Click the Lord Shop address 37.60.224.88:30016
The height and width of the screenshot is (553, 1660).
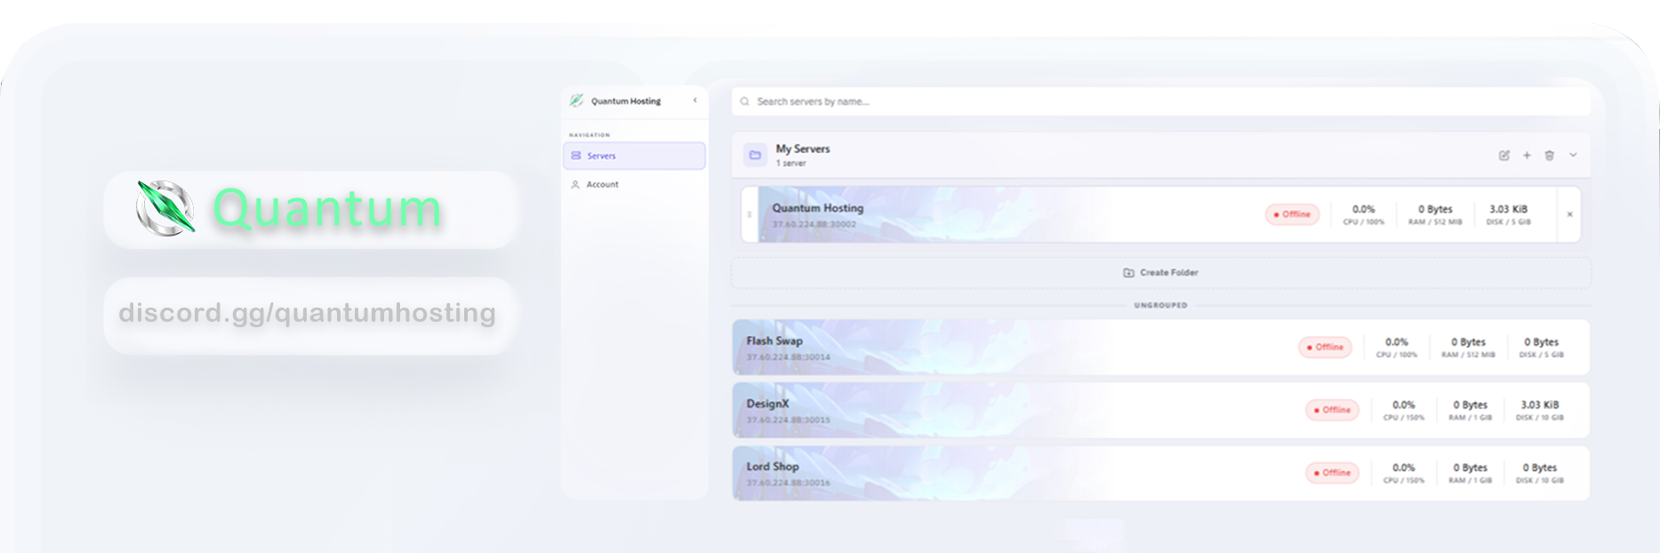[788, 483]
